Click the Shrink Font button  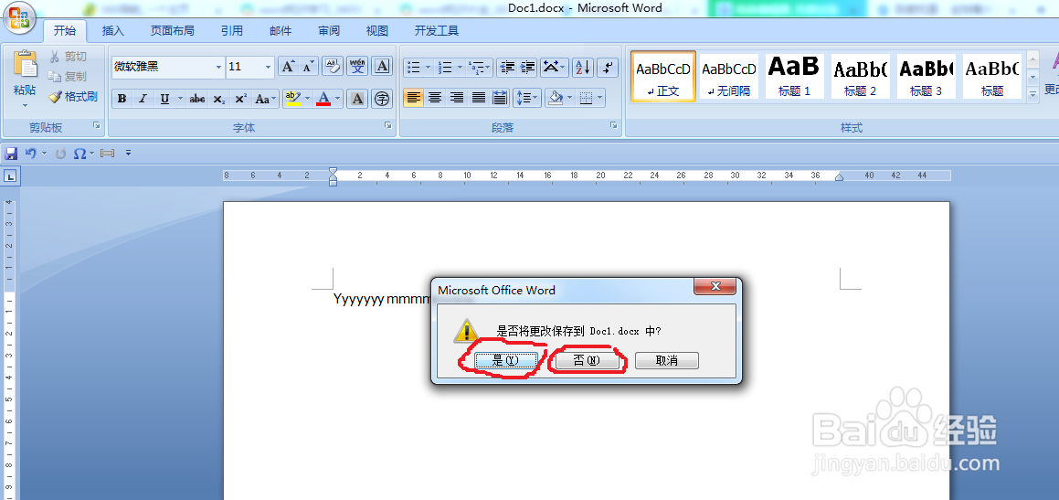point(308,66)
